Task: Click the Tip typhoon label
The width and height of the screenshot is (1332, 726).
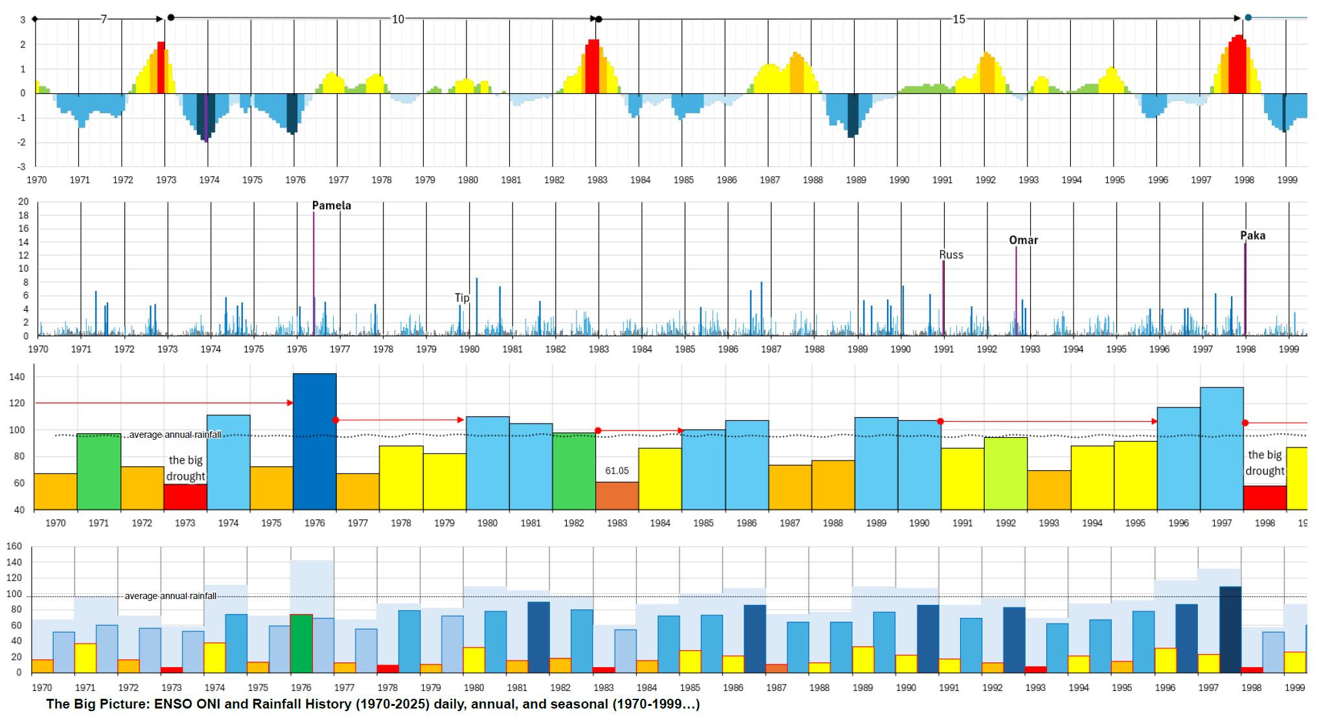Action: pos(461,297)
